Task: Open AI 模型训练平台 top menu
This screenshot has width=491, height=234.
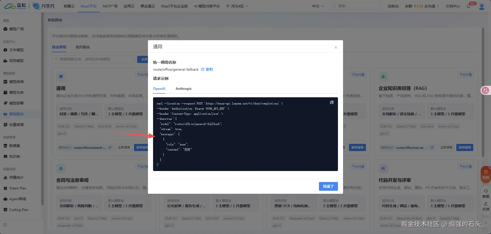Action: pyautogui.click(x=207, y=6)
